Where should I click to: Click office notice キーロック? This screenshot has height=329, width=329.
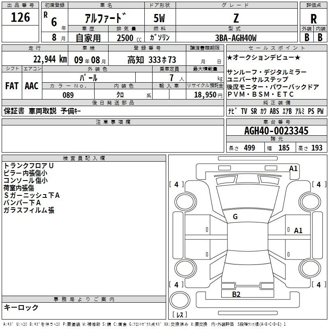[x=21, y=307]
